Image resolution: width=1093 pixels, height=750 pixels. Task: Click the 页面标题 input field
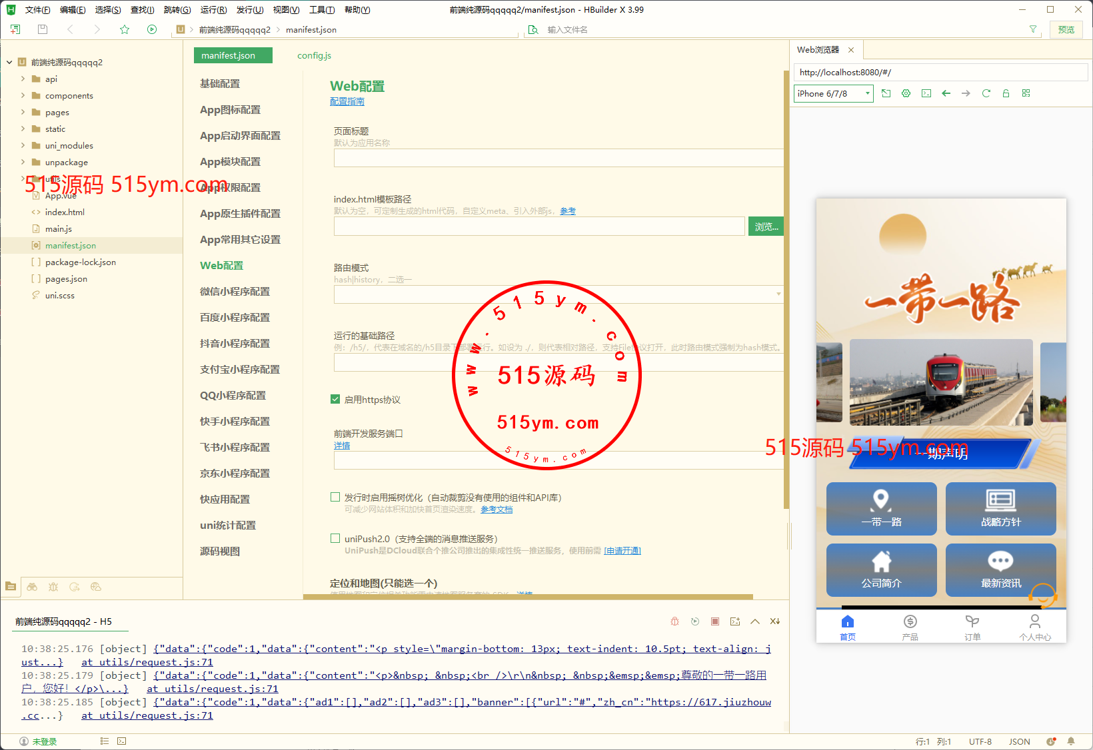(558, 158)
